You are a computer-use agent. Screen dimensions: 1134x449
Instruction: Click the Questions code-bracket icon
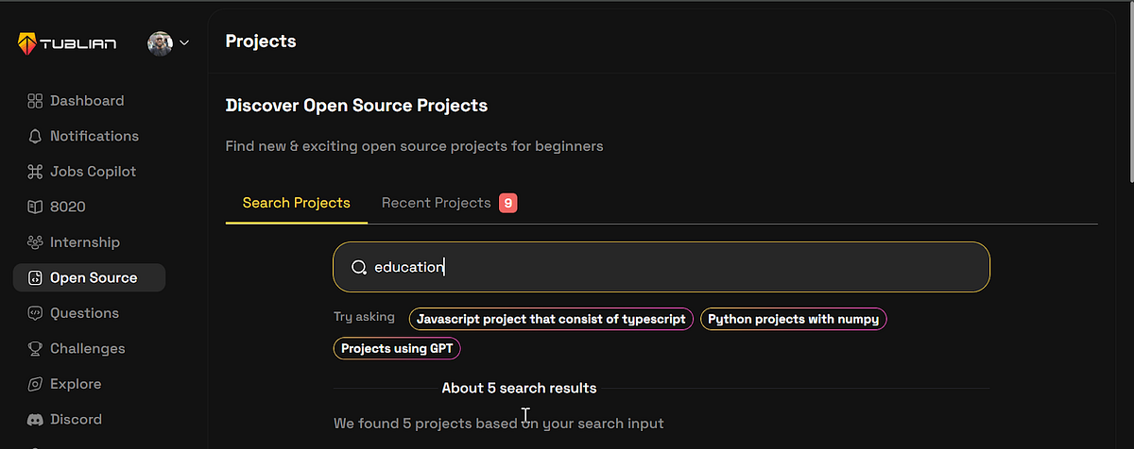35,313
